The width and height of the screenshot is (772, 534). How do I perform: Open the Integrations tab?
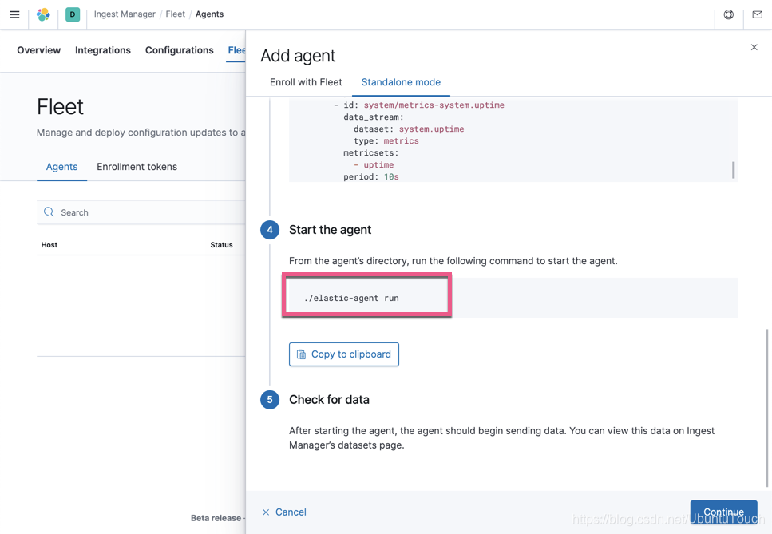click(103, 50)
